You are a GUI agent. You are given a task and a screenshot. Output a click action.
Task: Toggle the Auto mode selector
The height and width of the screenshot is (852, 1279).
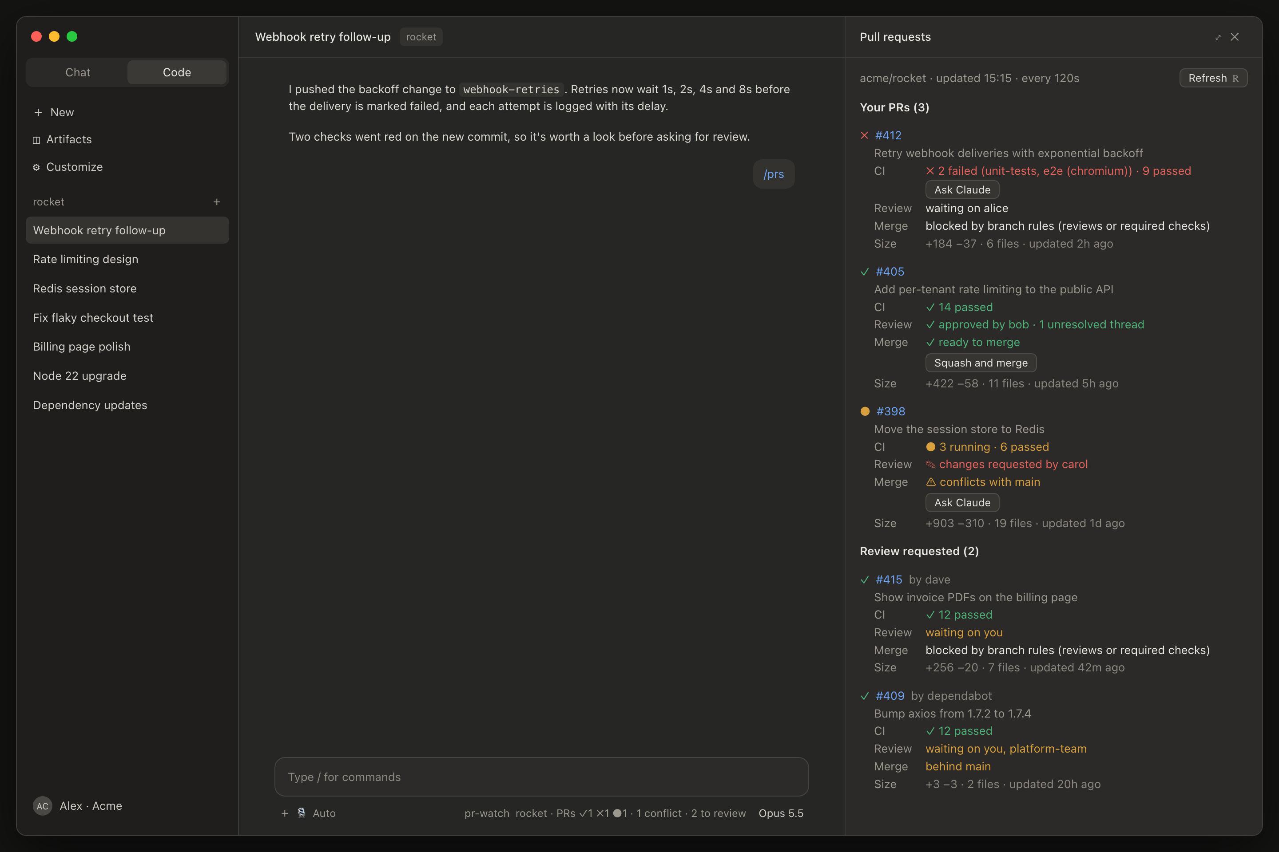coord(324,813)
